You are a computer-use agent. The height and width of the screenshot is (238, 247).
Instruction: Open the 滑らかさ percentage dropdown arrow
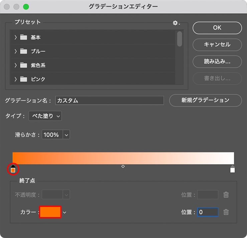tap(66, 135)
